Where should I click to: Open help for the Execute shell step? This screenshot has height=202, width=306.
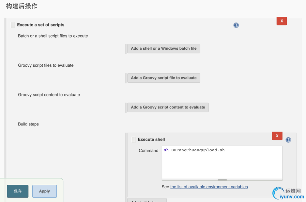coord(288,140)
